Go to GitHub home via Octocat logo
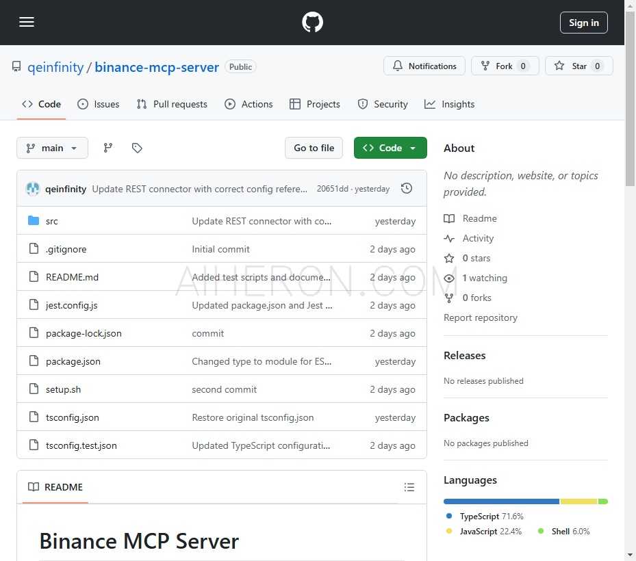This screenshot has width=636, height=561. pyautogui.click(x=312, y=22)
